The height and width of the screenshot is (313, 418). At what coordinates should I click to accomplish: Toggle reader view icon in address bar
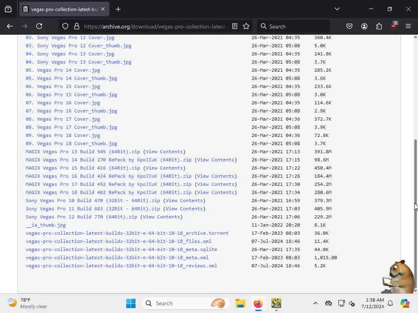235,26
